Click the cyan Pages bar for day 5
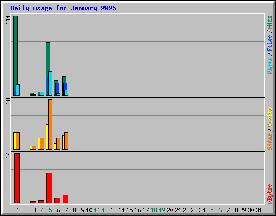 coord(50,83)
